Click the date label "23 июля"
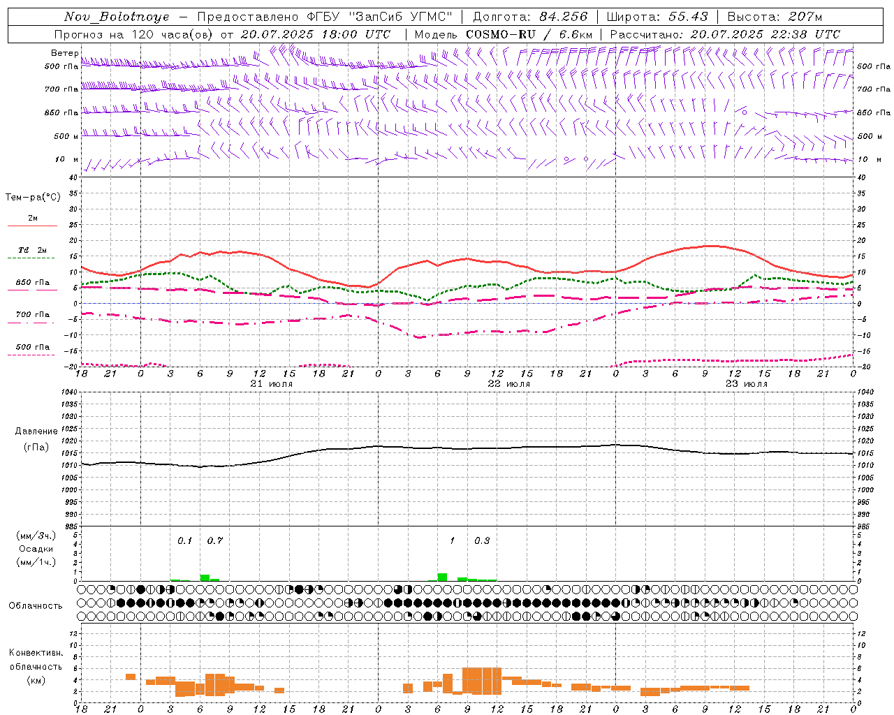This screenshot has width=894, height=715. point(746,384)
